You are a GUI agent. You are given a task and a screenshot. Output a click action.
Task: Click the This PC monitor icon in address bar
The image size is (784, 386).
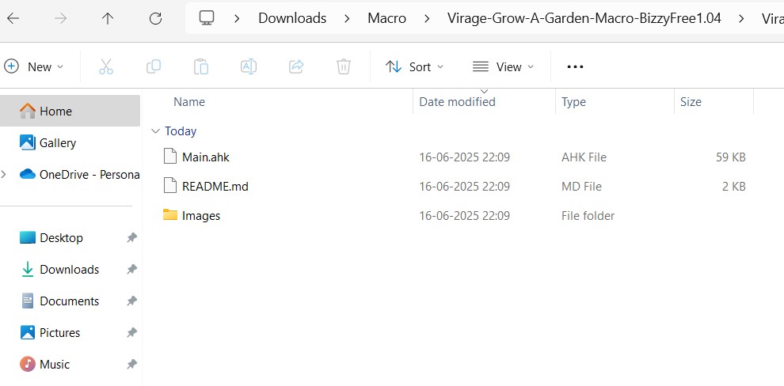[207, 18]
